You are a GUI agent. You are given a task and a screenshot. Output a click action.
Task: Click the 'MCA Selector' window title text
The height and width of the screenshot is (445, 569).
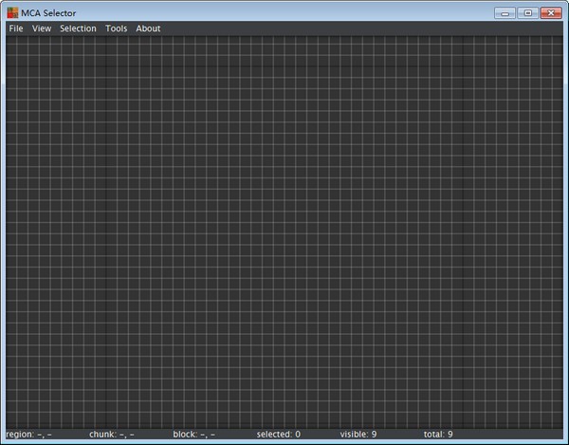tap(48, 13)
